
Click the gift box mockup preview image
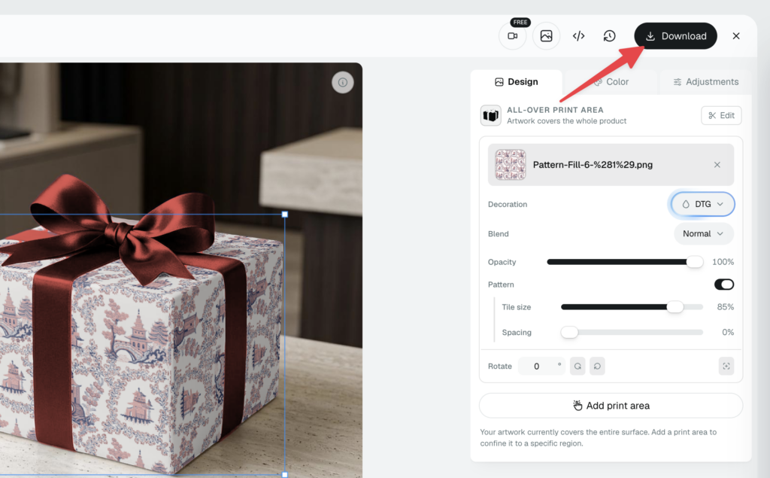(x=181, y=270)
